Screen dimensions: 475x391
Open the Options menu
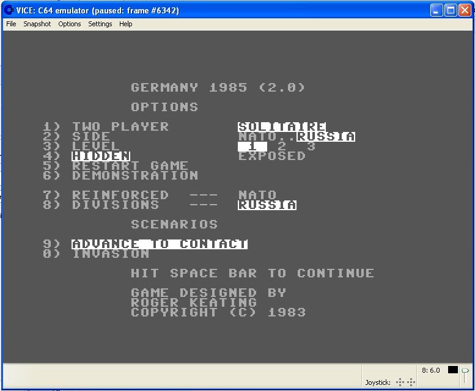[69, 24]
